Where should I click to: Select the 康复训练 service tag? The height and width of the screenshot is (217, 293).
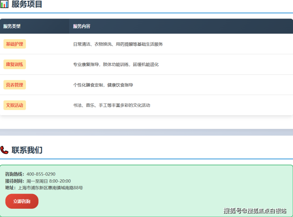(x=15, y=64)
